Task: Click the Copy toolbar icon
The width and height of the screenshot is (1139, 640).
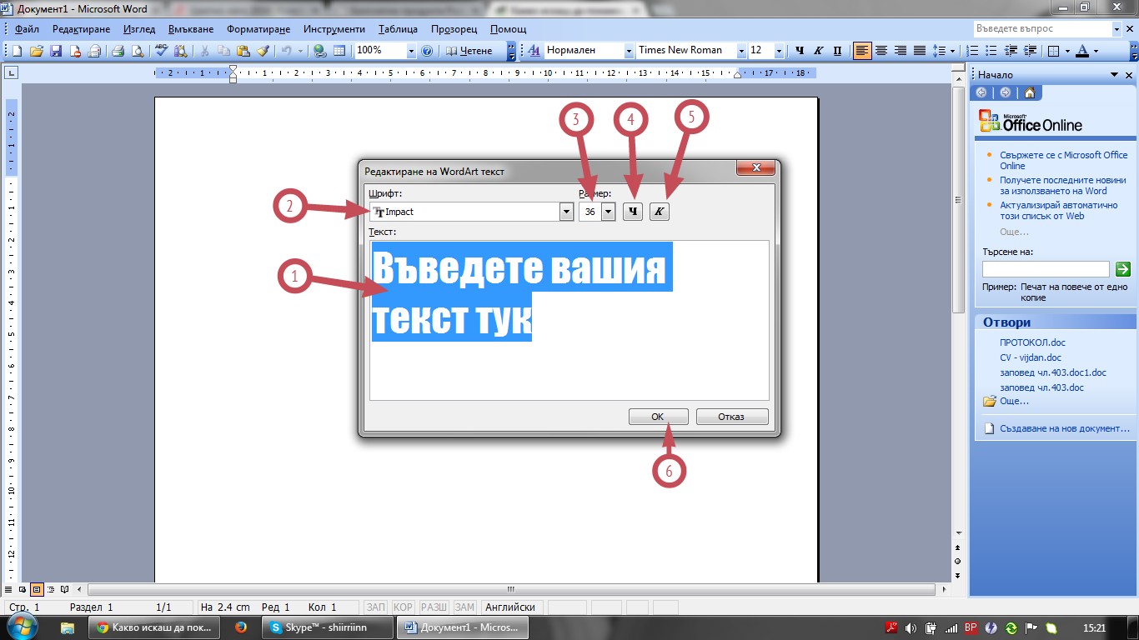Action: [x=223, y=51]
